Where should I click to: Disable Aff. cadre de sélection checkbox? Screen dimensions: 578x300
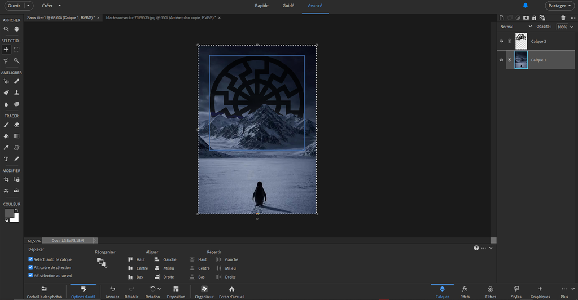pyautogui.click(x=30, y=268)
